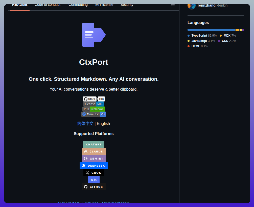Click the Languages sidebar heading

point(198,23)
